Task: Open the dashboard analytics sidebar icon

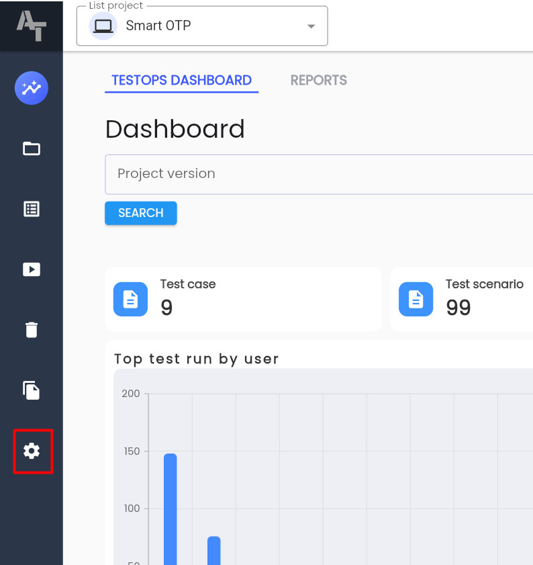Action: [32, 88]
